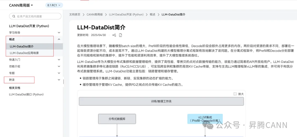
Task: Expand the 附录 section chevron
Action: point(59,80)
